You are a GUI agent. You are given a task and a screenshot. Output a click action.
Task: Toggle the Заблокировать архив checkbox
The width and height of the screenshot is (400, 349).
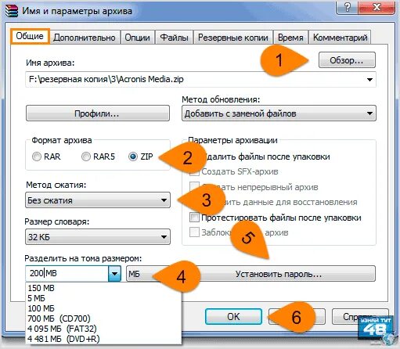194,232
